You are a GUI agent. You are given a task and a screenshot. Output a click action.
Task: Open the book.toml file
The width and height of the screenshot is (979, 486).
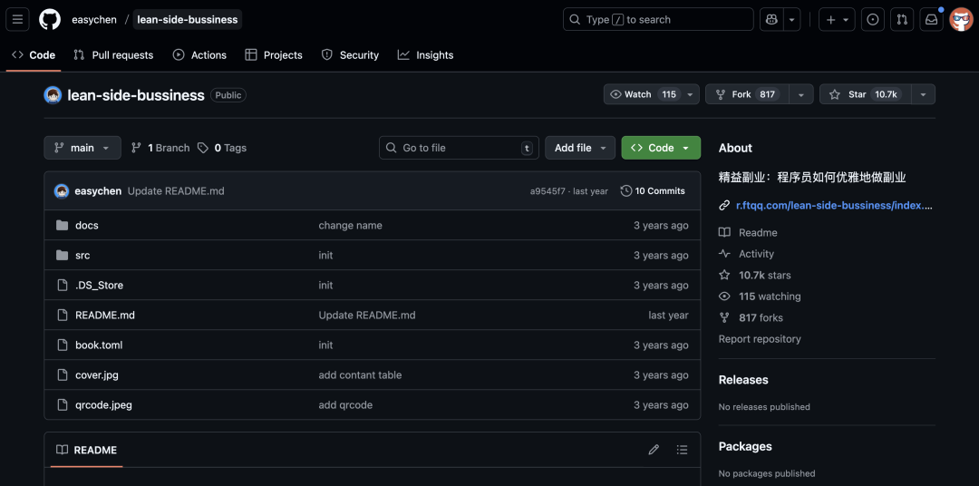click(x=99, y=345)
